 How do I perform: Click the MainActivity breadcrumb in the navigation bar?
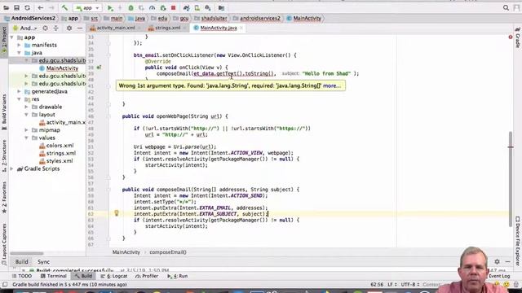[303, 18]
